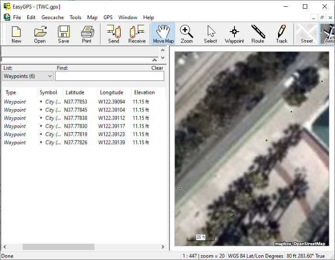
Task: Click the right arrow of the horizontal scrollbar
Action: pos(163,247)
